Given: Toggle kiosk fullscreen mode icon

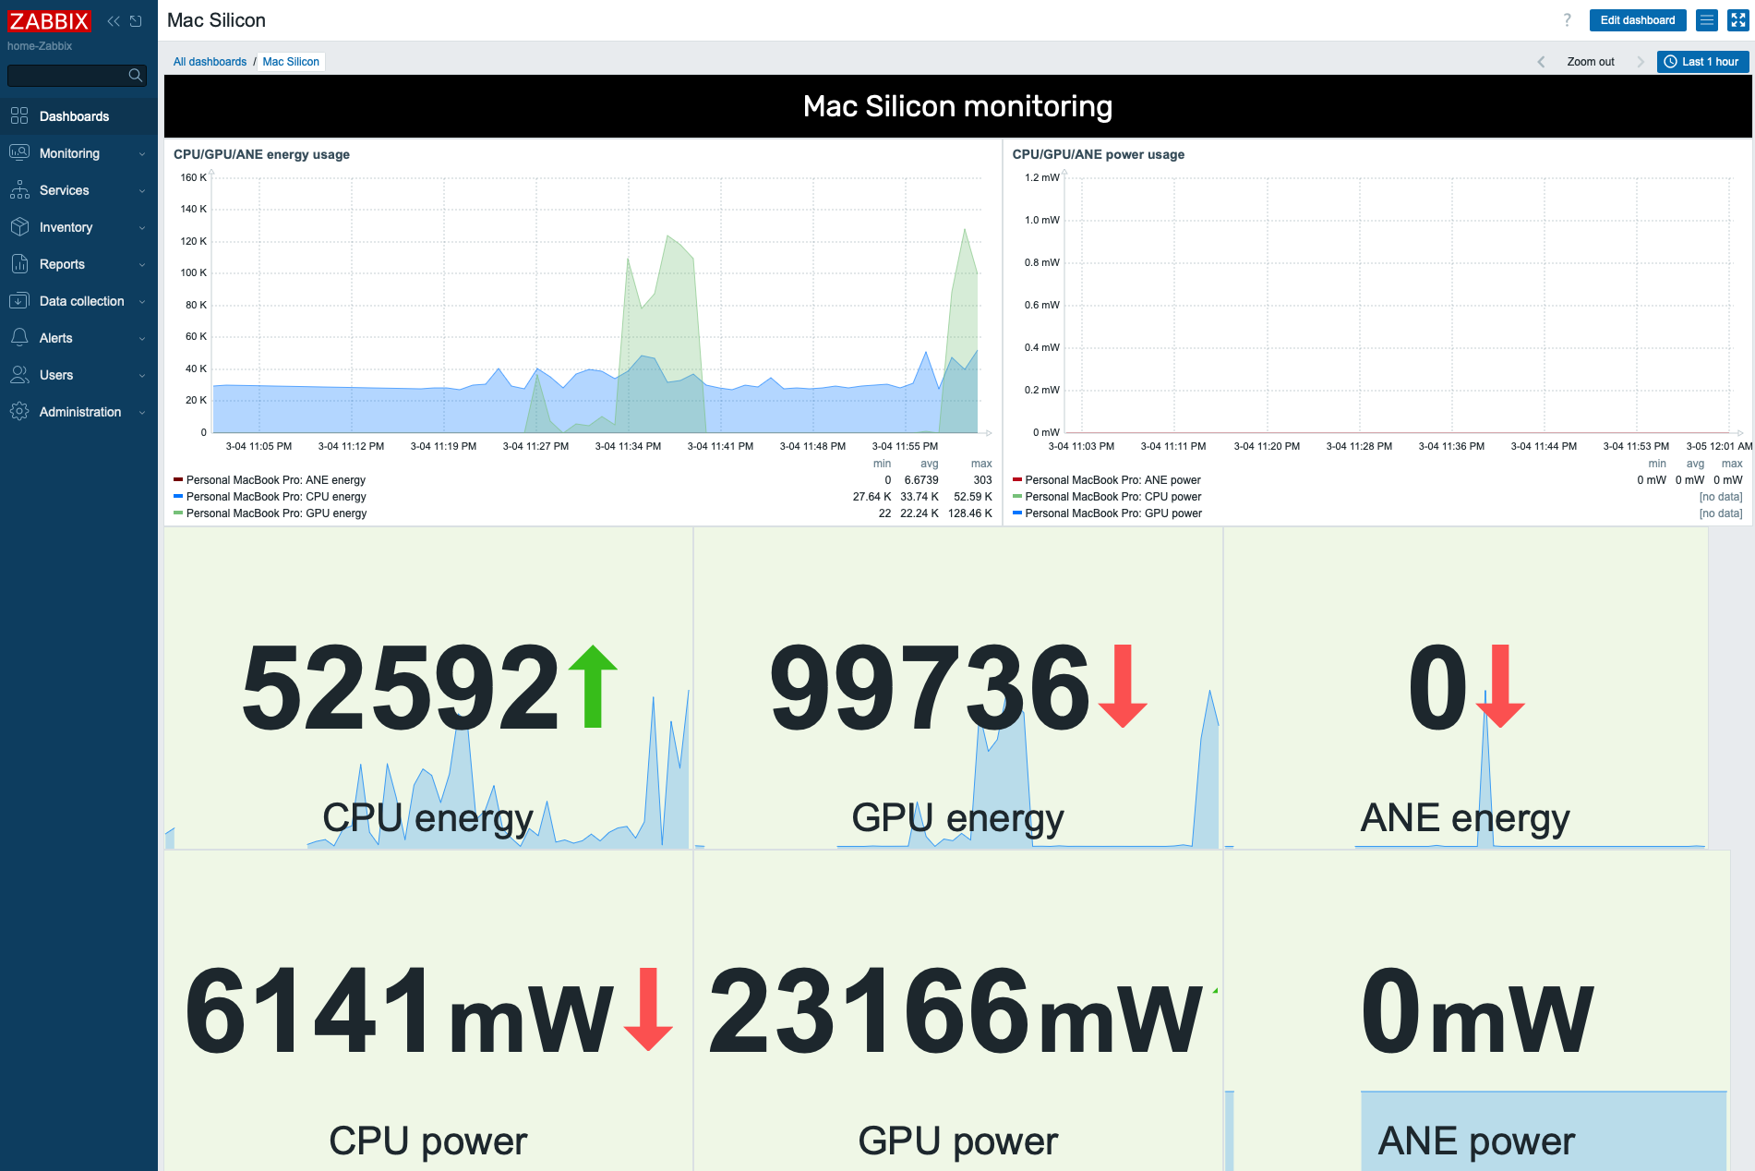Looking at the screenshot, I should (x=1737, y=20).
